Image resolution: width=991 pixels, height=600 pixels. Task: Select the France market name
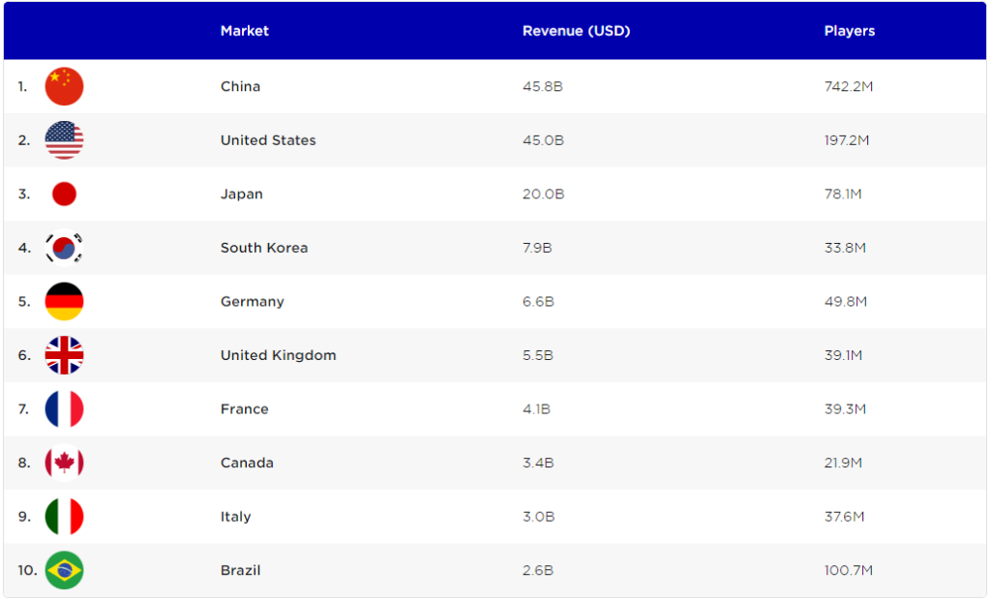coord(245,409)
